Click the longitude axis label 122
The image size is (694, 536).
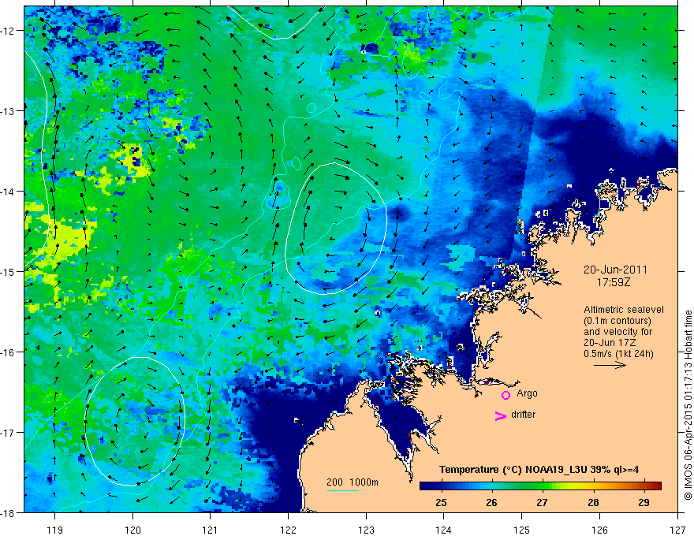point(288,530)
